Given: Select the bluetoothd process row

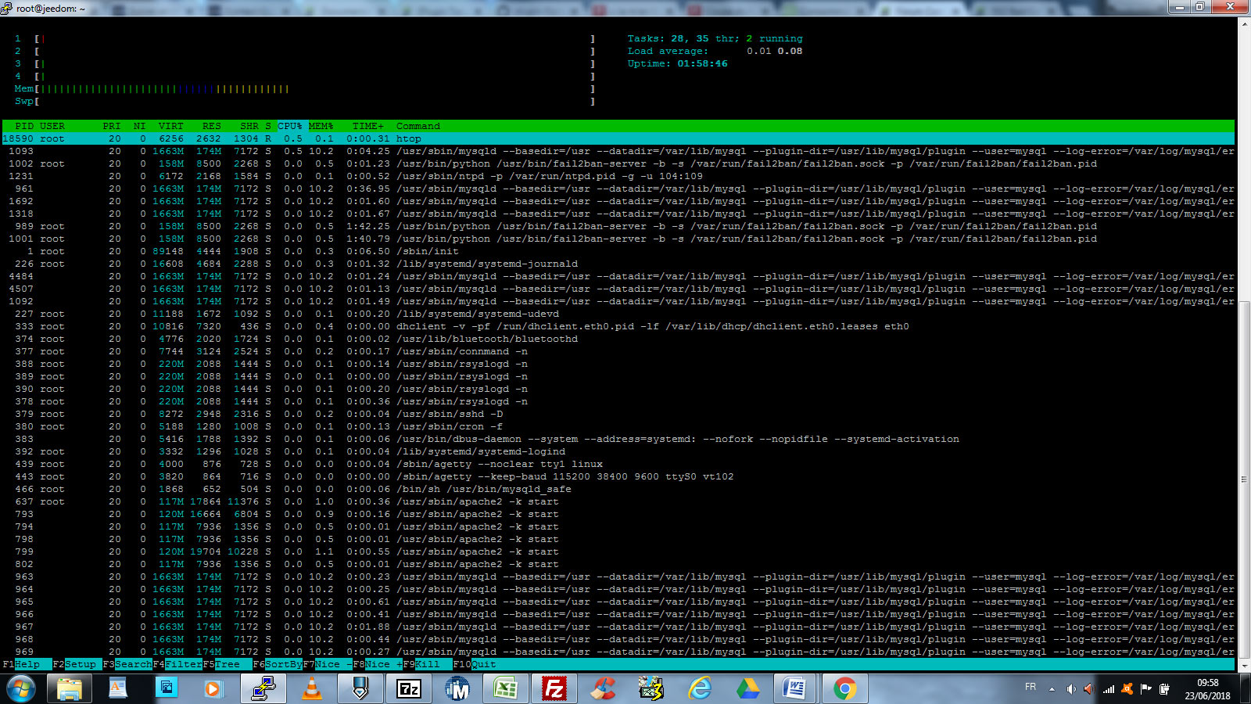Looking at the screenshot, I should click(x=618, y=339).
